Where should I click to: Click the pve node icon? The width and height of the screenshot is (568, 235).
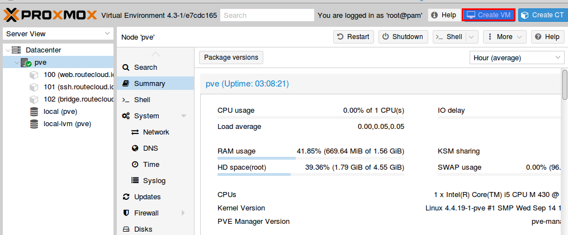click(x=26, y=63)
